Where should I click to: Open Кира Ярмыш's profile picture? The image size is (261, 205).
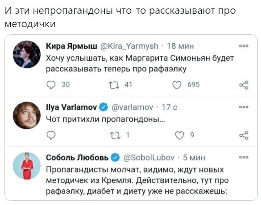click(x=27, y=54)
